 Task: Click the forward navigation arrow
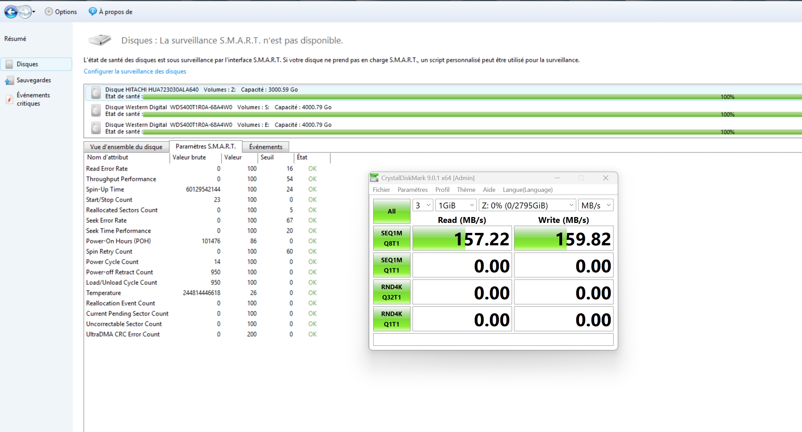pos(25,12)
